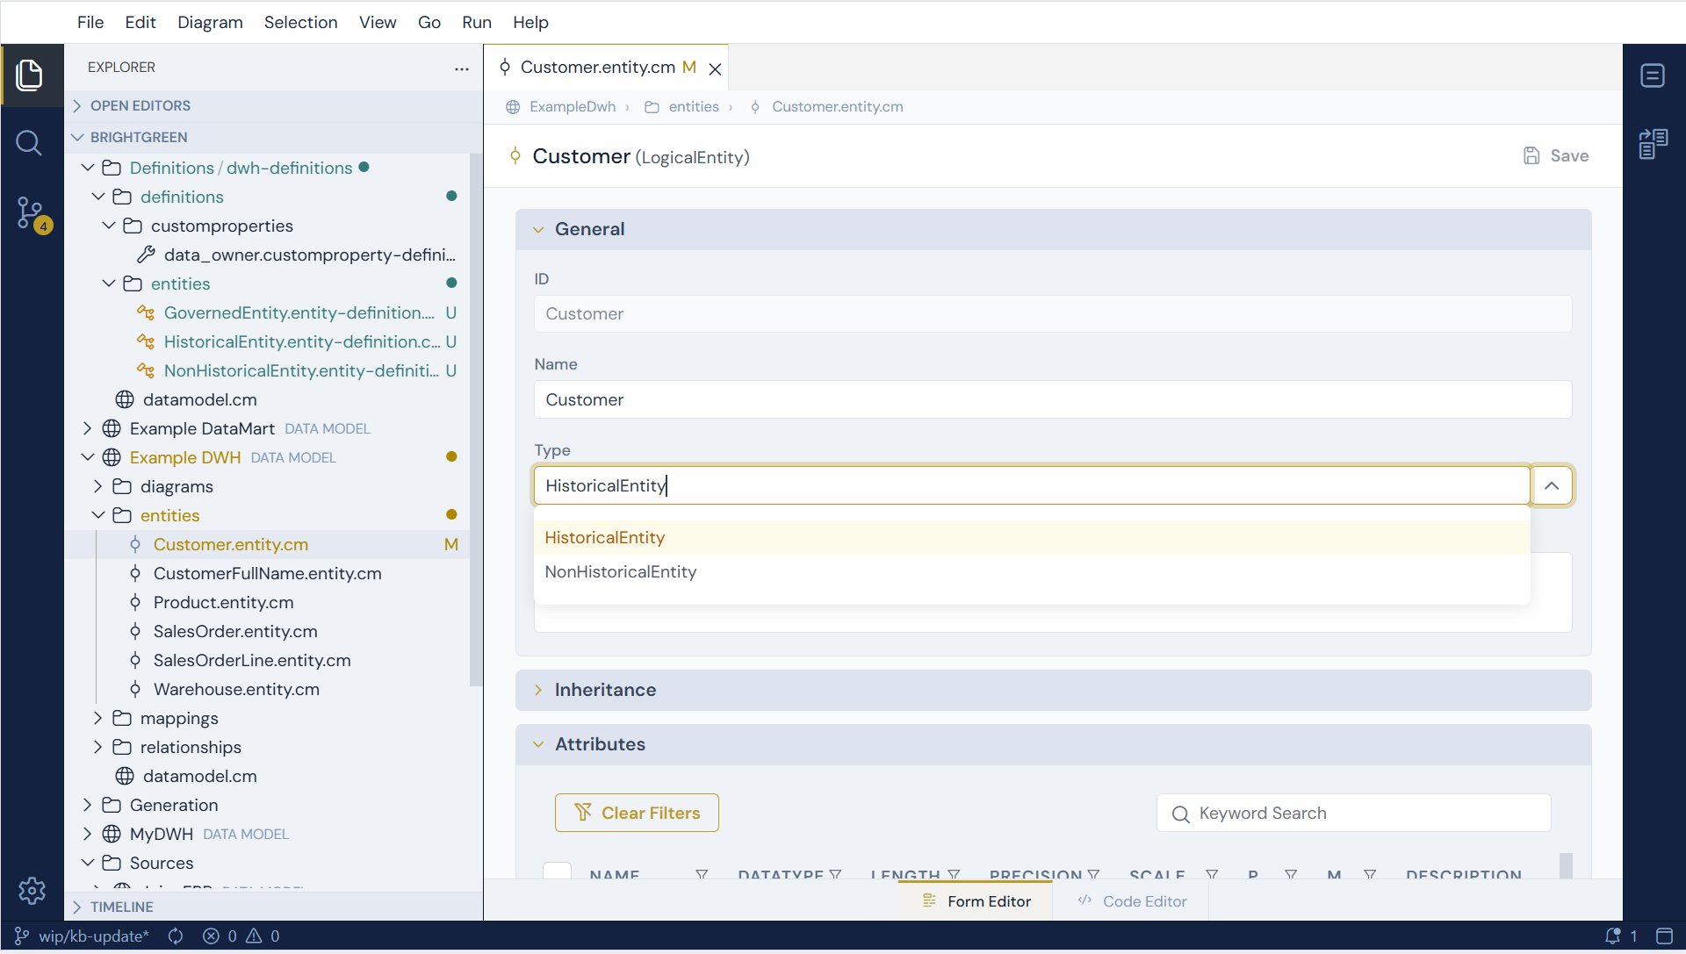This screenshot has width=1686, height=954.
Task: Expand the TIMELINE section
Action: [77, 907]
